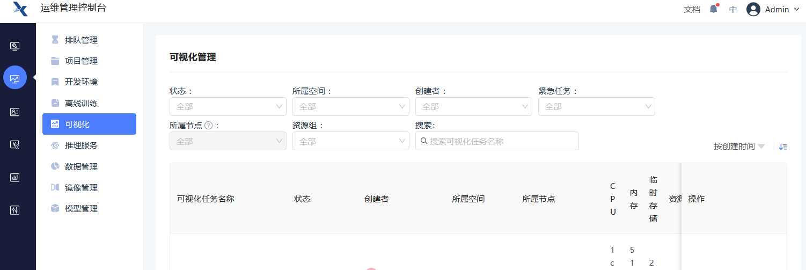Viewport: 806px width, 270px height.
Task: Go to 排队管理 menu item
Action: tap(89, 40)
